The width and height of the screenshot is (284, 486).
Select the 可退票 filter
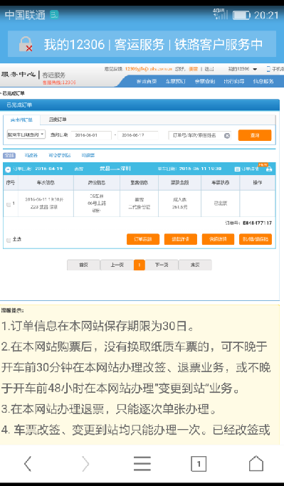pyautogui.click(x=88, y=155)
